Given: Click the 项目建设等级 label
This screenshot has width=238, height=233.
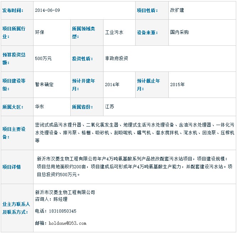Looking at the screenshot, I should 14,85.
